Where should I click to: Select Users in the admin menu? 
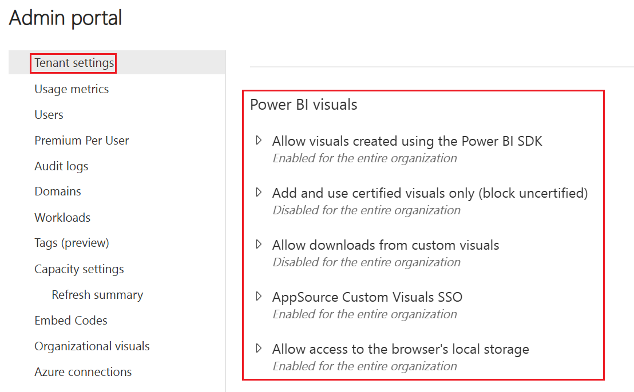pos(49,115)
